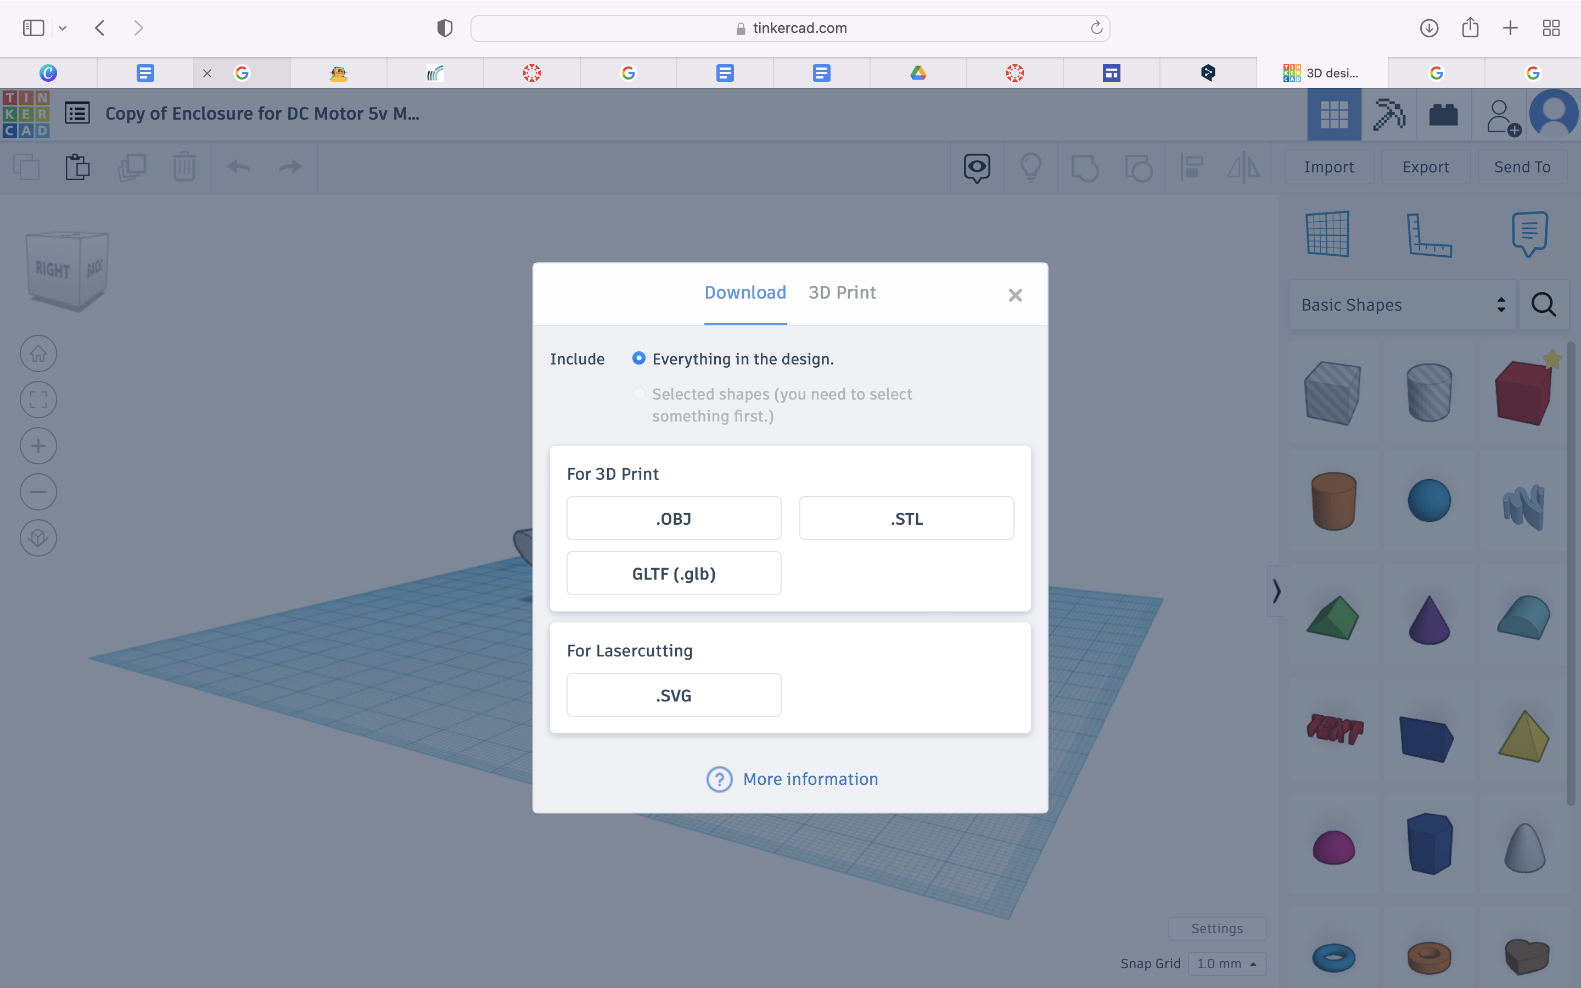Close the download dialog

[1014, 295]
